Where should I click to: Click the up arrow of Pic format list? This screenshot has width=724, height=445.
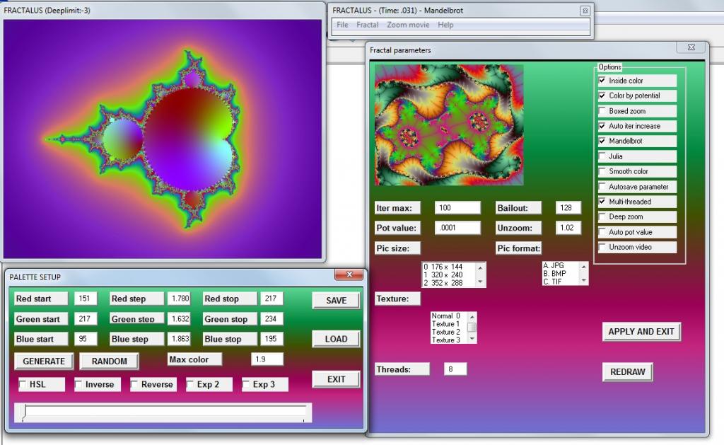pos(584,266)
